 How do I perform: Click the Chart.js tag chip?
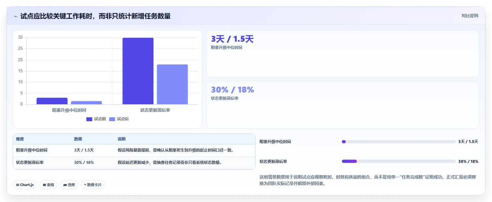pyautogui.click(x=25, y=185)
